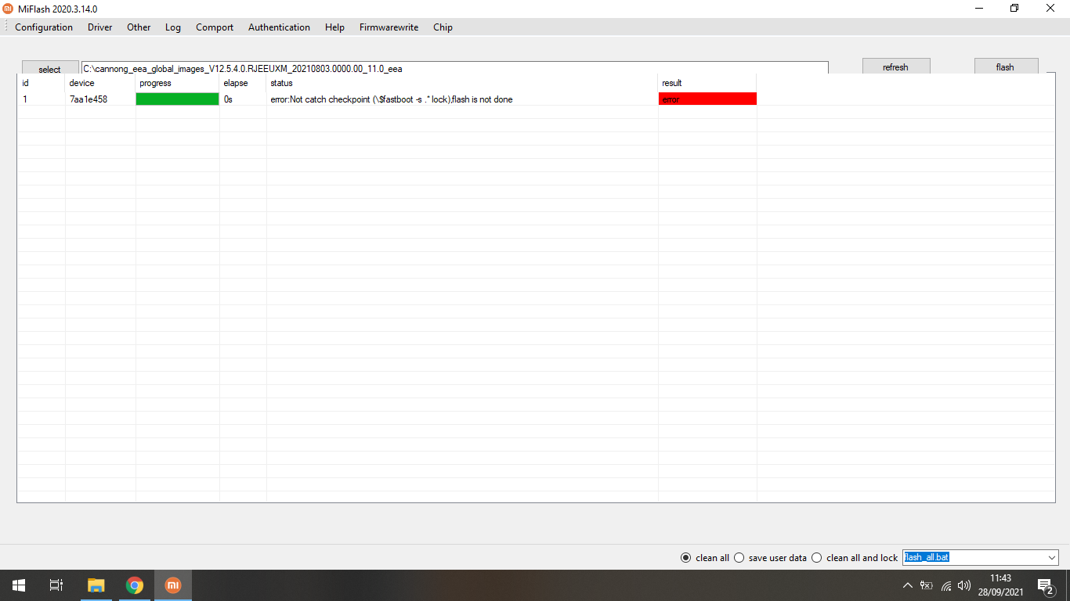Viewport: 1070px width, 601px height.
Task: Restore down the MiFlash window
Action: pyautogui.click(x=1014, y=8)
